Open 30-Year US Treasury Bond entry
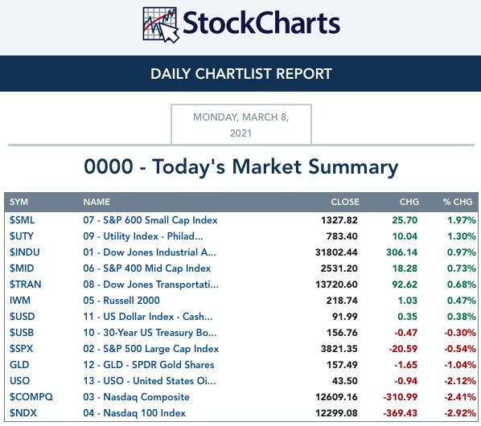 (x=150, y=333)
